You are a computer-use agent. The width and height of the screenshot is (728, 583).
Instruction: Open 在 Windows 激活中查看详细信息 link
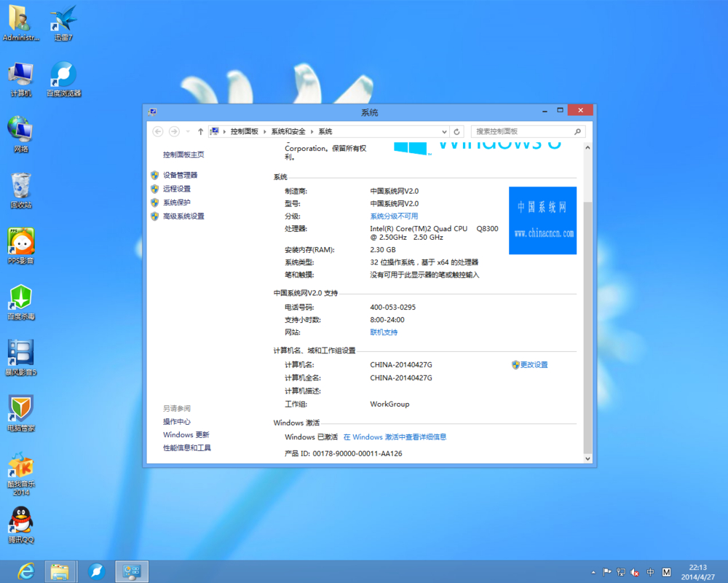click(395, 437)
